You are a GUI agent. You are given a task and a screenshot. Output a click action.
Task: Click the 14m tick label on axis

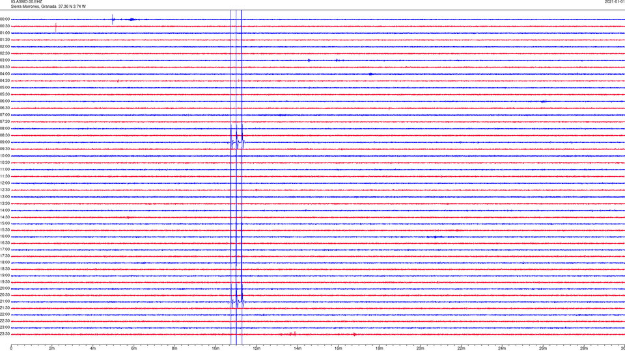pos(298,348)
